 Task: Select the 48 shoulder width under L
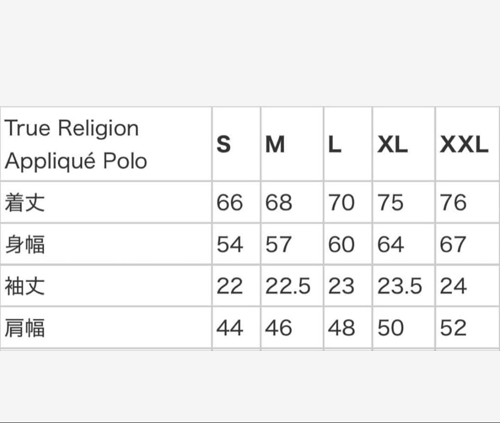(x=341, y=328)
